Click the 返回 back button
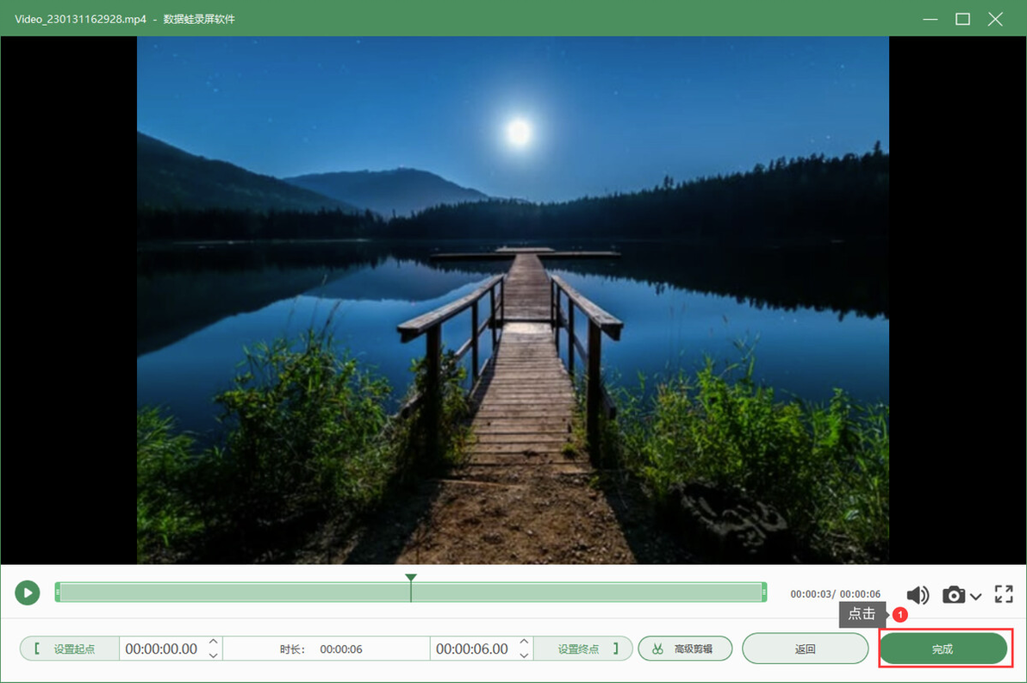This screenshot has width=1027, height=683. pos(805,649)
